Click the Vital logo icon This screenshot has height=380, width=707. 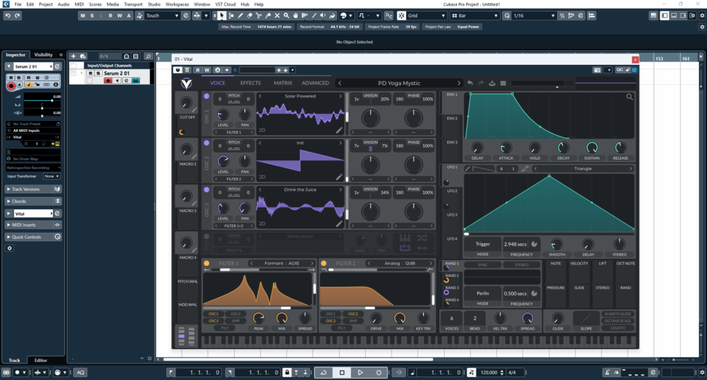click(186, 83)
